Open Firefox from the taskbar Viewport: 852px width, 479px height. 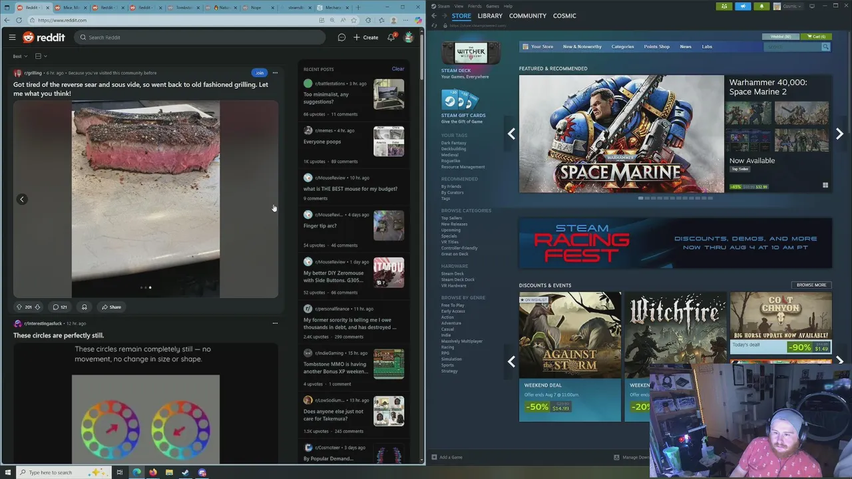tap(153, 472)
